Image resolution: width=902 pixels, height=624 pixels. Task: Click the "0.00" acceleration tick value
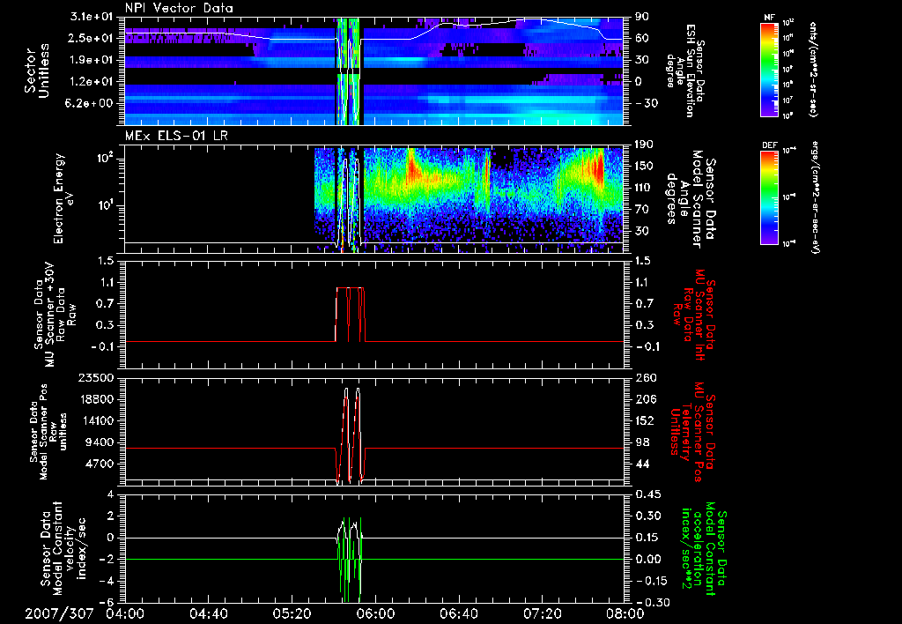(647, 560)
